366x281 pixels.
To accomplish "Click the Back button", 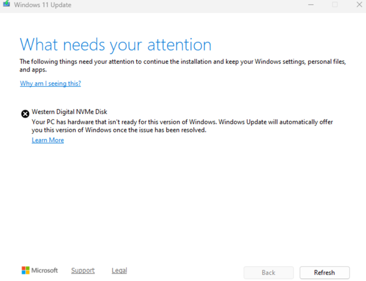I will pyautogui.click(x=268, y=273).
